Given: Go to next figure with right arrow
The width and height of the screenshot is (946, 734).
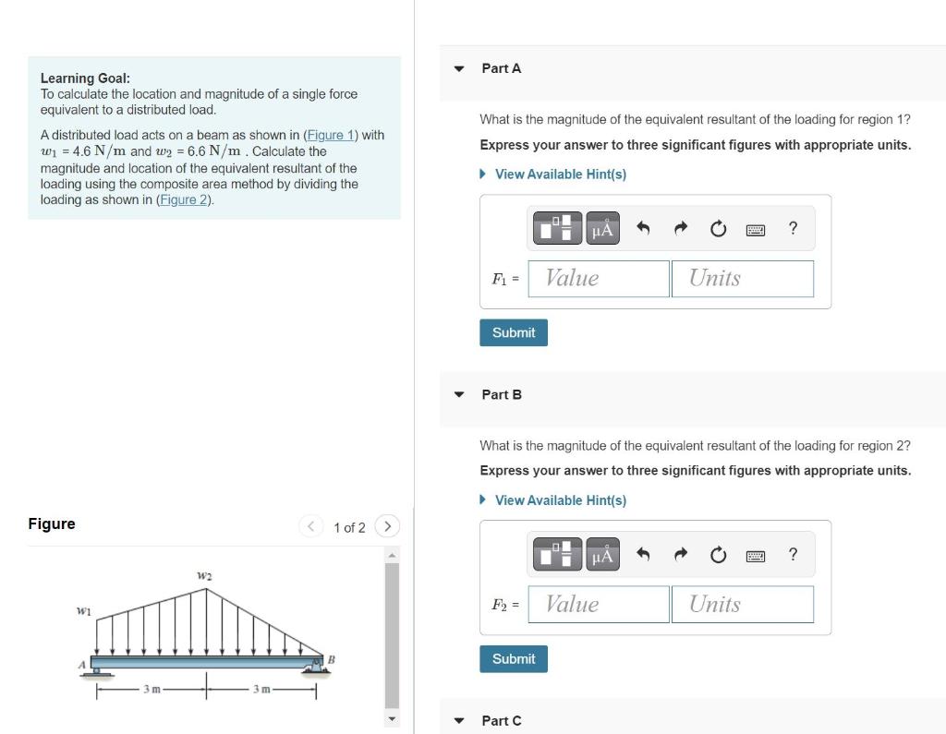Looking at the screenshot, I should click(387, 525).
